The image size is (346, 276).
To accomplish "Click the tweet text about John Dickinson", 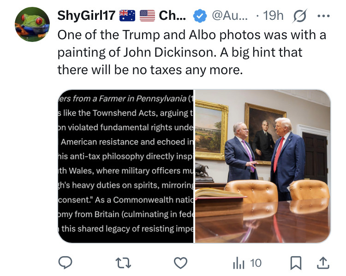I will coord(191,53).
